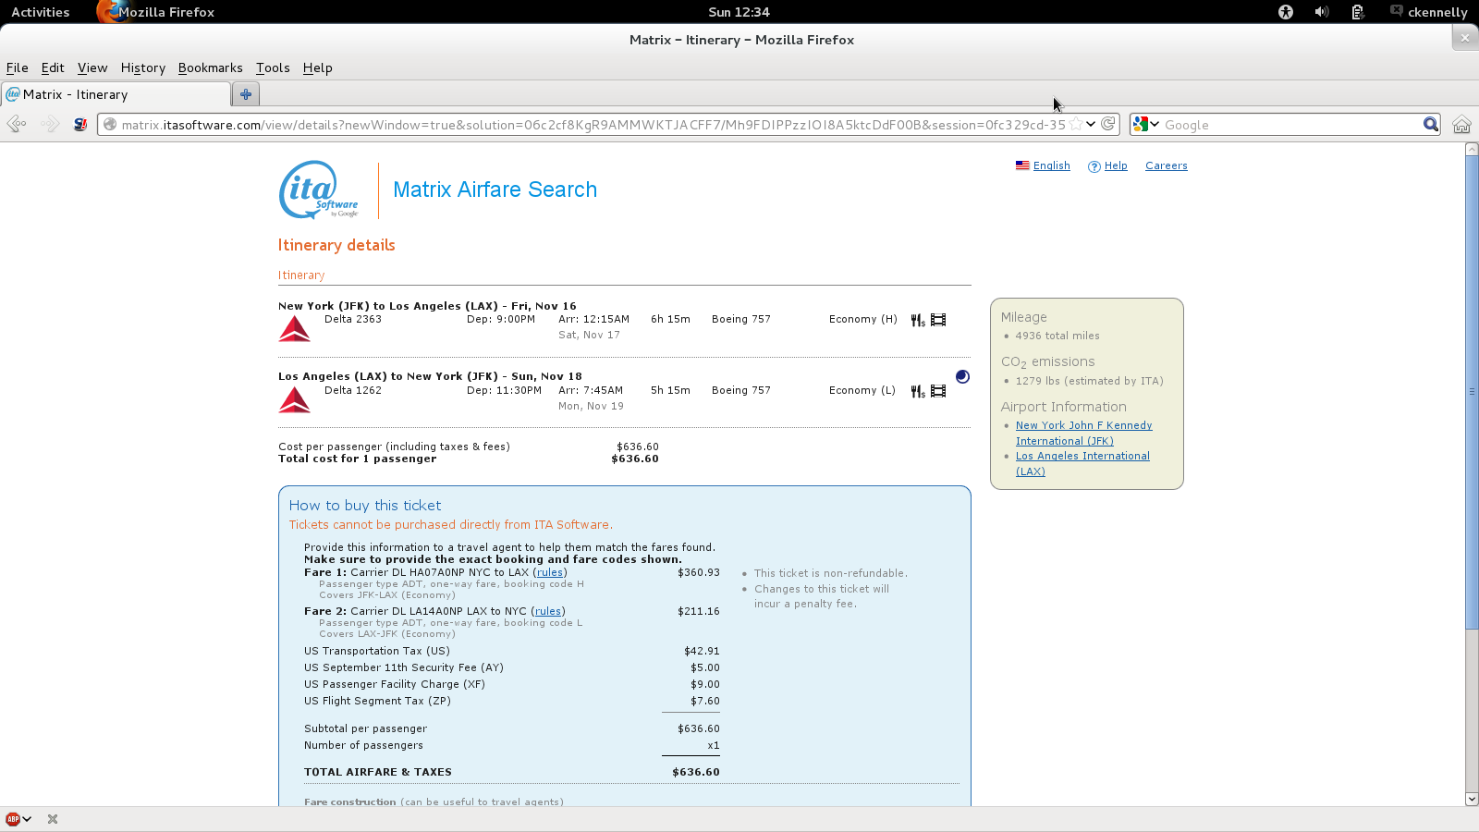Click the Fare 2 price '$211.16'
This screenshot has height=832, width=1479.
pyautogui.click(x=698, y=611)
